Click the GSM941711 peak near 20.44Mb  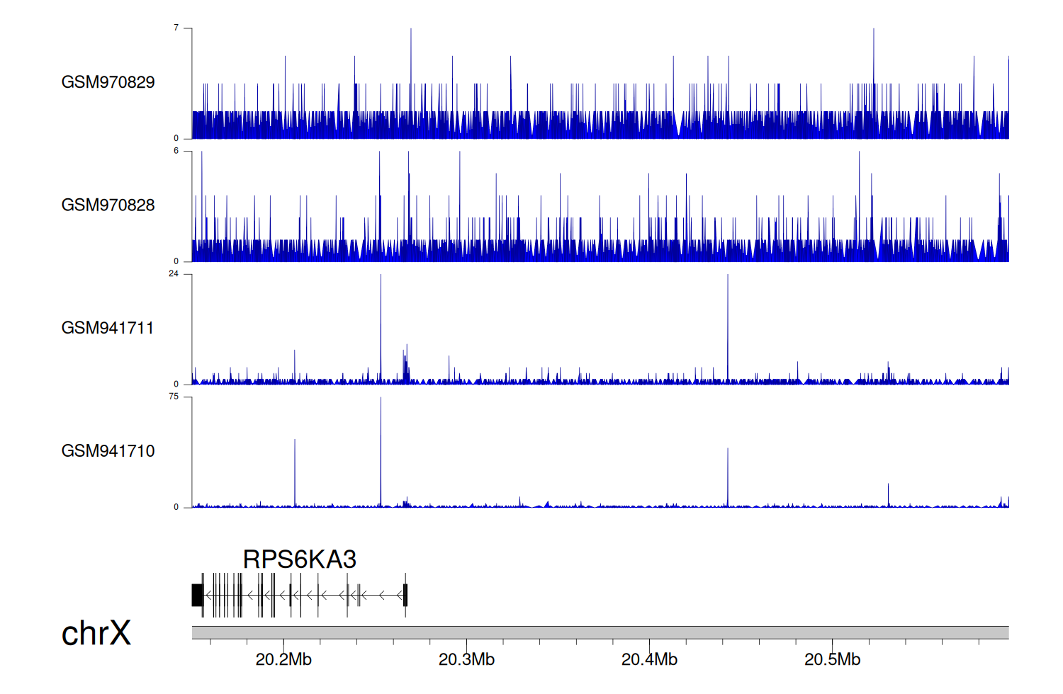[x=727, y=326]
